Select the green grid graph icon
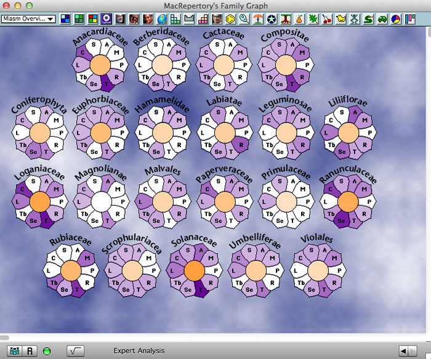This screenshot has height=359, width=431. point(79,19)
